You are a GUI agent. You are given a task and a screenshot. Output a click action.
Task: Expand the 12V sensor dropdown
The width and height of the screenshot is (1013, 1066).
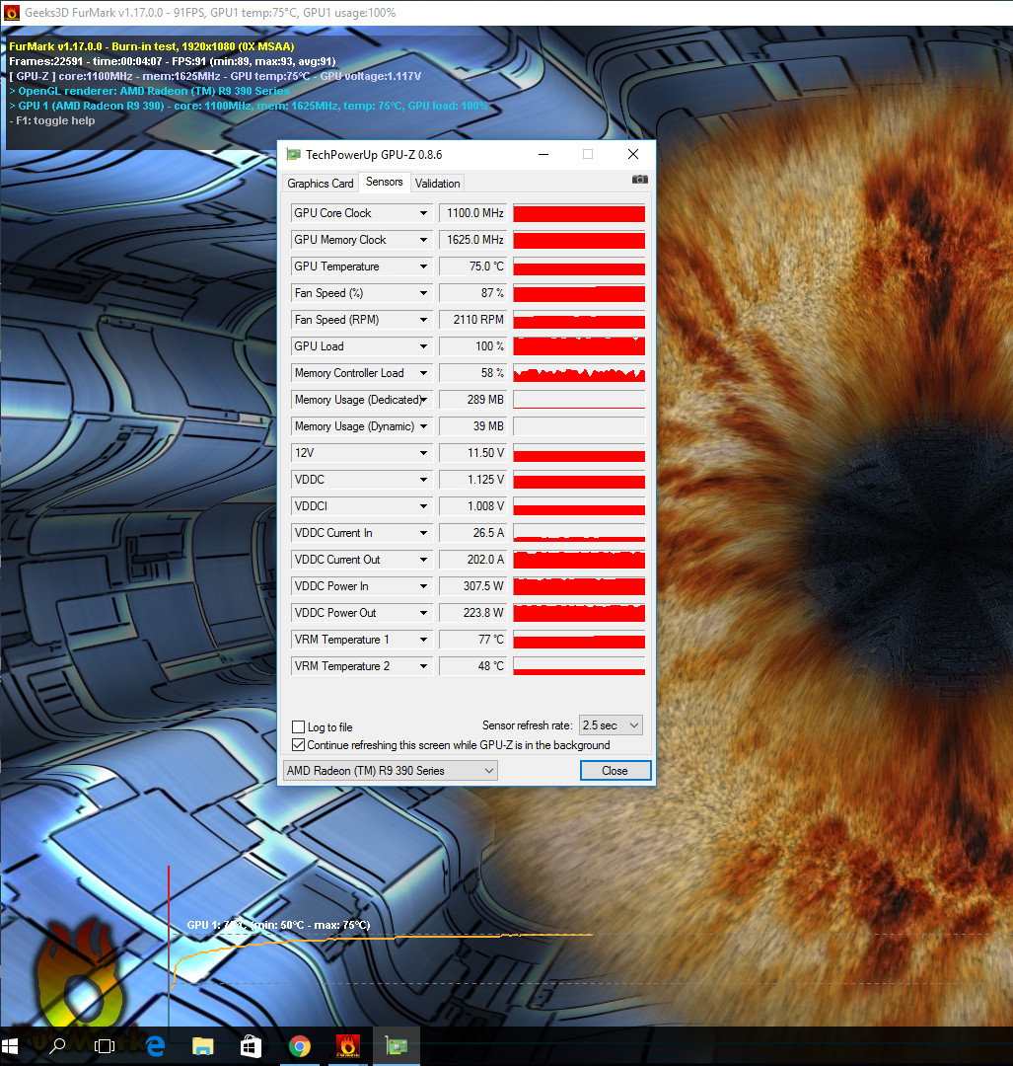tap(423, 453)
